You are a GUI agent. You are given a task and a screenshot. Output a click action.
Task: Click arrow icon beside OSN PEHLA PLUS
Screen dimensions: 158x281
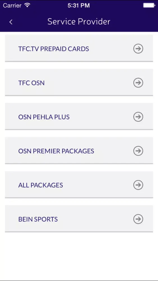tap(138, 117)
